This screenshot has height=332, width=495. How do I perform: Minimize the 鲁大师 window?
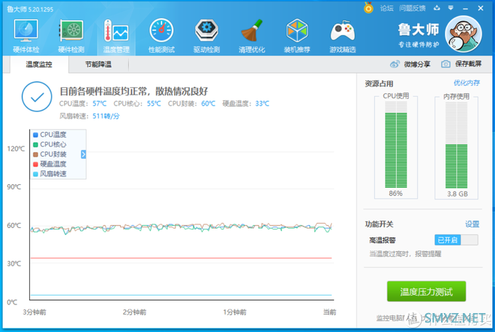pyautogui.click(x=465, y=8)
